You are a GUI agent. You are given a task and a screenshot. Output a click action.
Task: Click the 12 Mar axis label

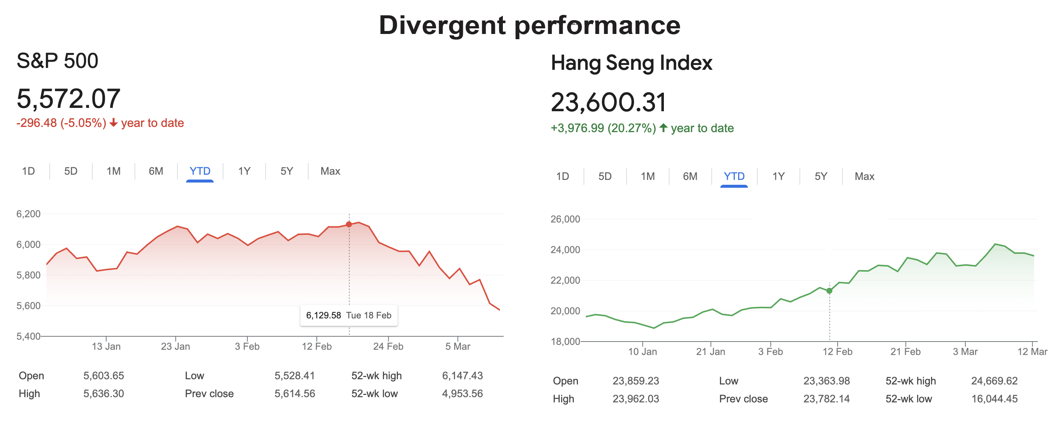[1033, 352]
